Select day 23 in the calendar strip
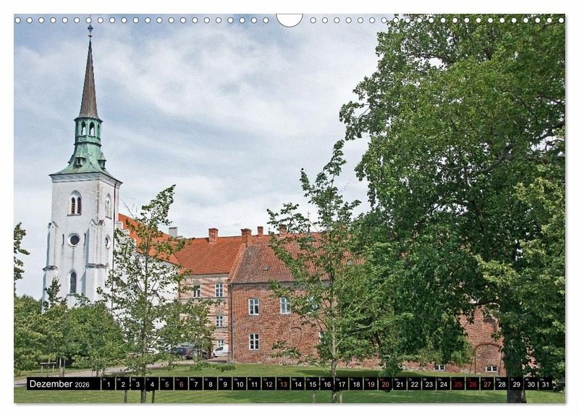Viewport: 579px width, 417px height. (429, 384)
